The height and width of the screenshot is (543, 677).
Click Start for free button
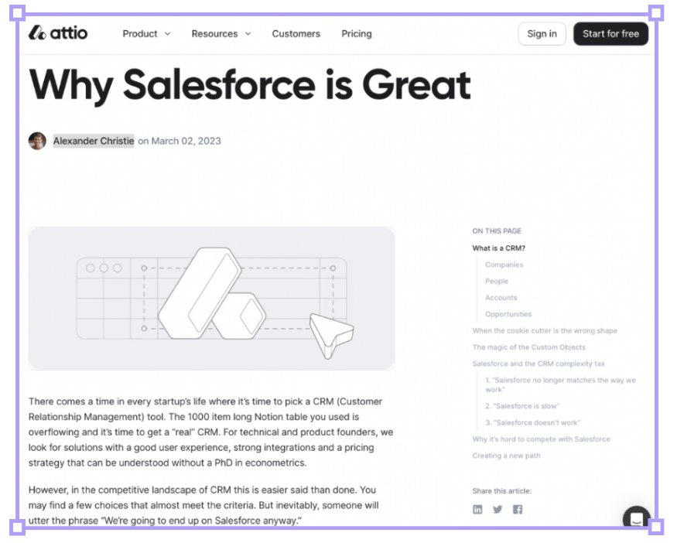[611, 34]
